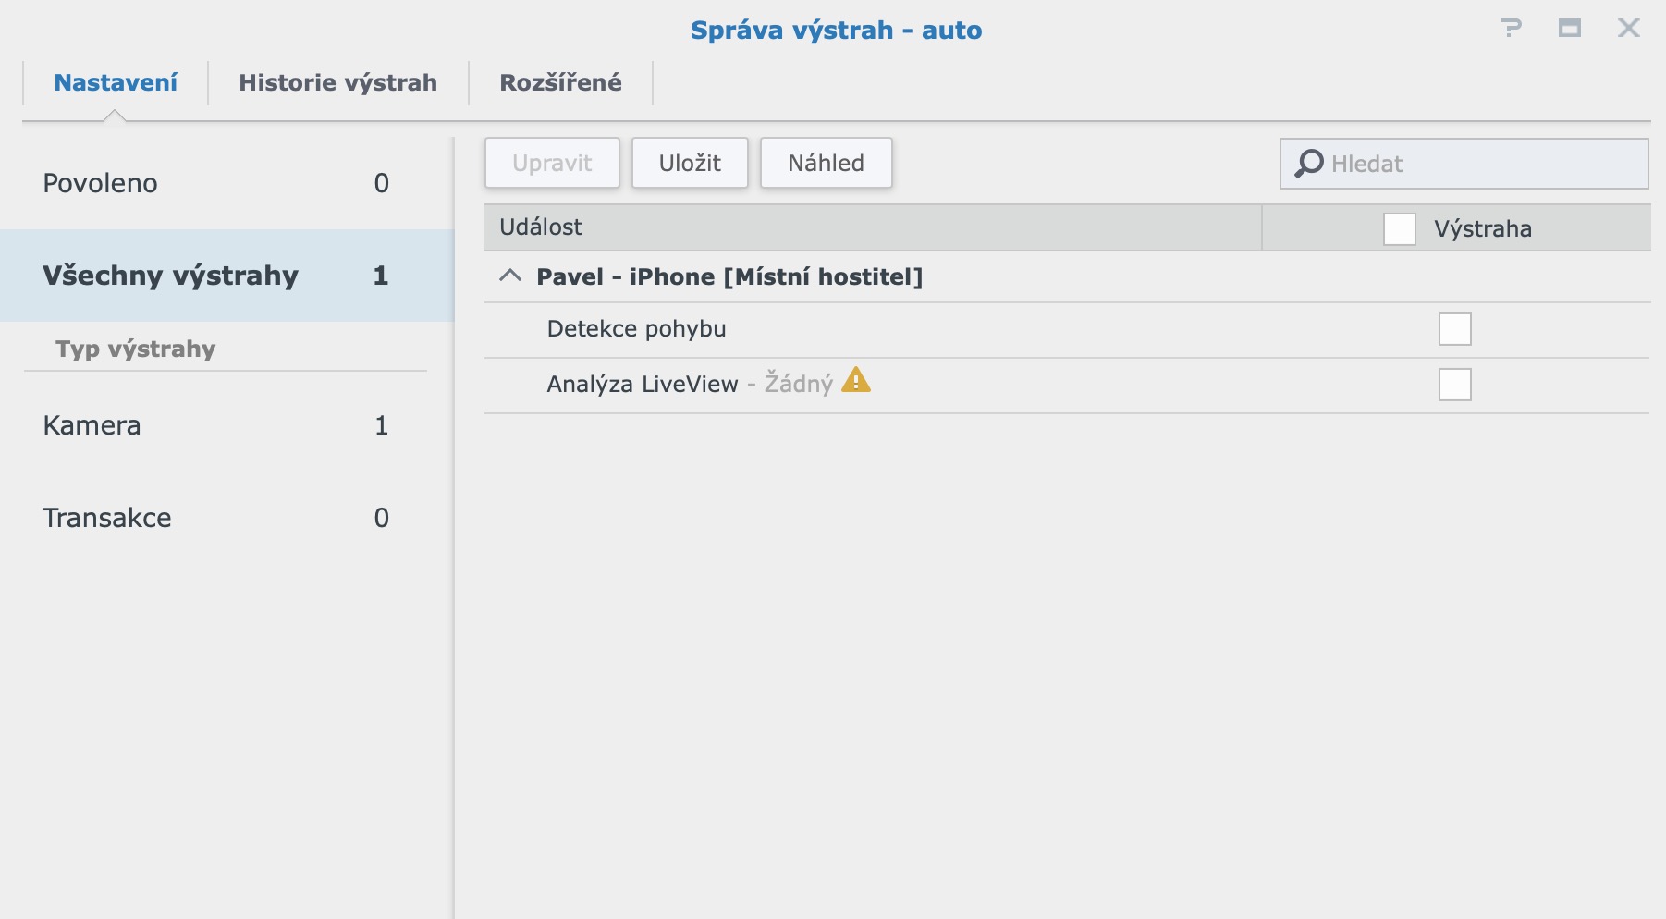This screenshot has width=1666, height=919.
Task: Enable alert for Detekce pohybu
Action: pyautogui.click(x=1454, y=329)
